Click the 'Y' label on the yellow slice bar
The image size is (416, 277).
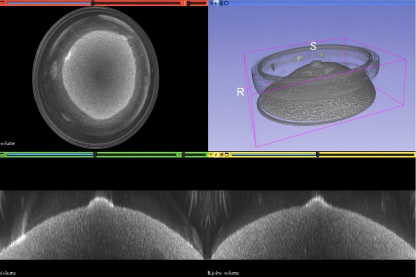tap(216, 155)
